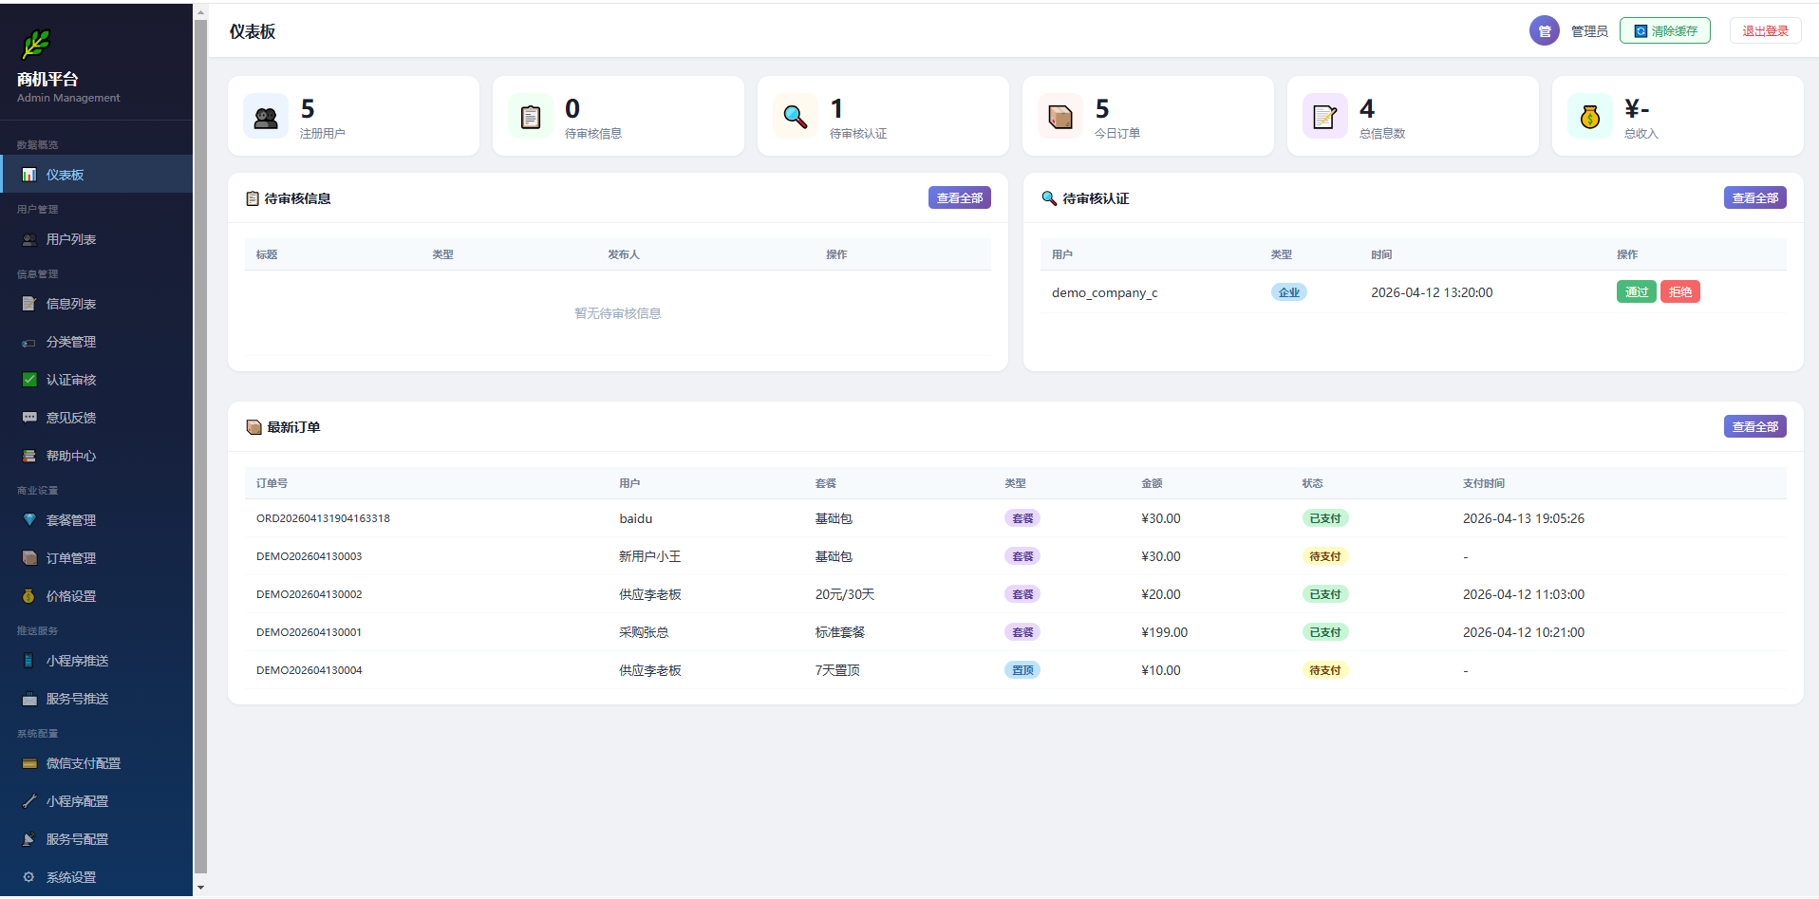1819x899 pixels.
Task: Go to 订单管理 in sidebar
Action: click(x=71, y=558)
